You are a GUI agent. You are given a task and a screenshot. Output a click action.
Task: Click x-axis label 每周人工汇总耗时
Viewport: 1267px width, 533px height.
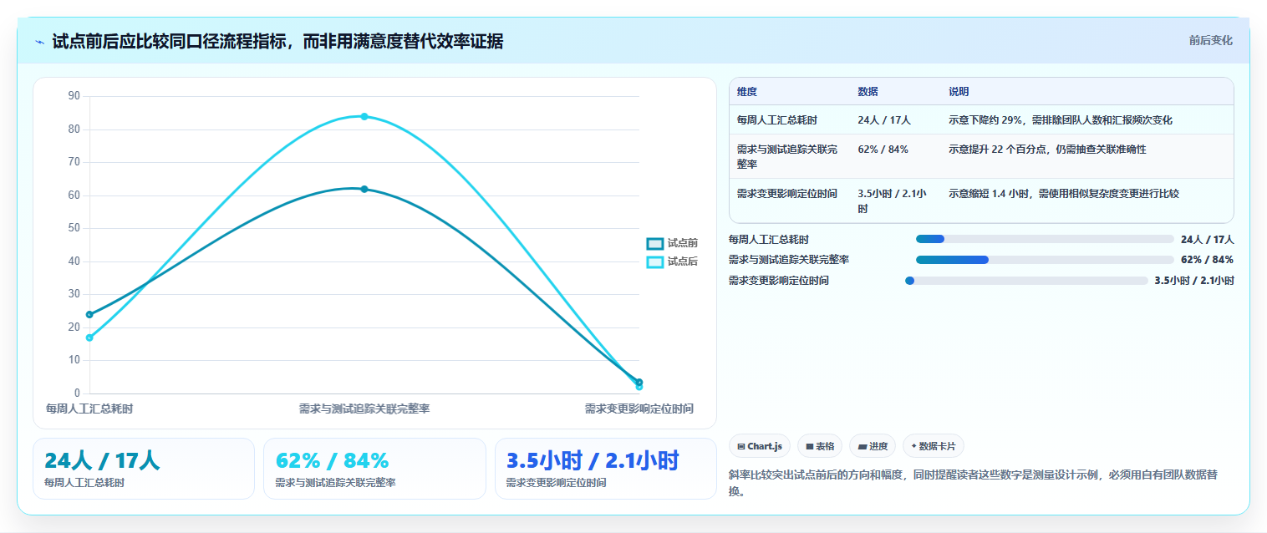tap(89, 409)
